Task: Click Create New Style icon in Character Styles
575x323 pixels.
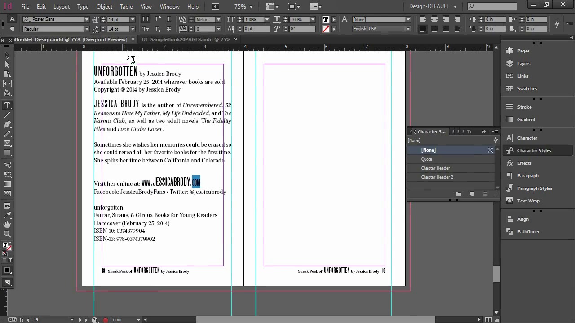Action: pos(472,194)
